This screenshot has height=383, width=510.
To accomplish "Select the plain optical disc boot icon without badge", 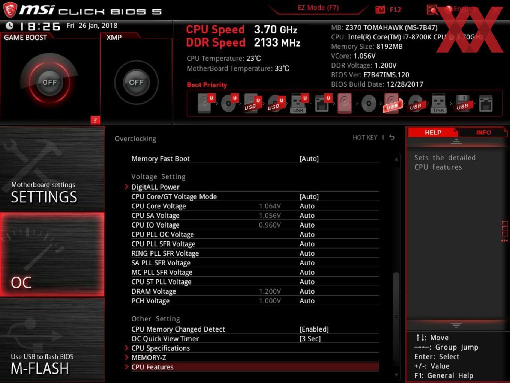I will pos(369,103).
